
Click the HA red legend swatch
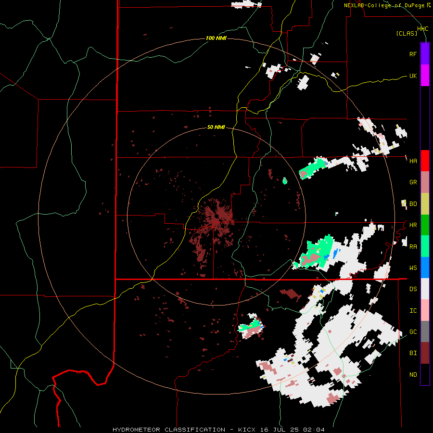(425, 161)
